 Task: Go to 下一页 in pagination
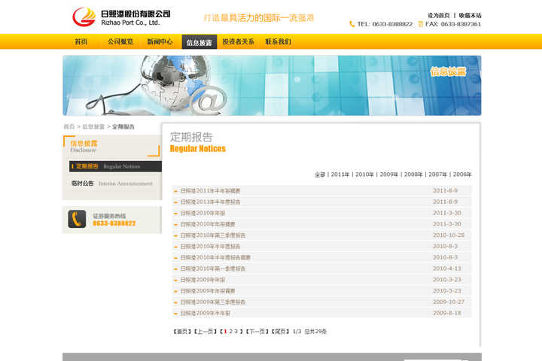257,332
